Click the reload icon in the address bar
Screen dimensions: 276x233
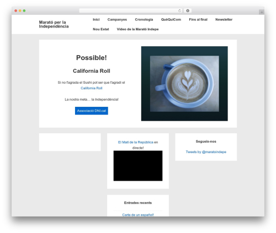[x=179, y=11]
